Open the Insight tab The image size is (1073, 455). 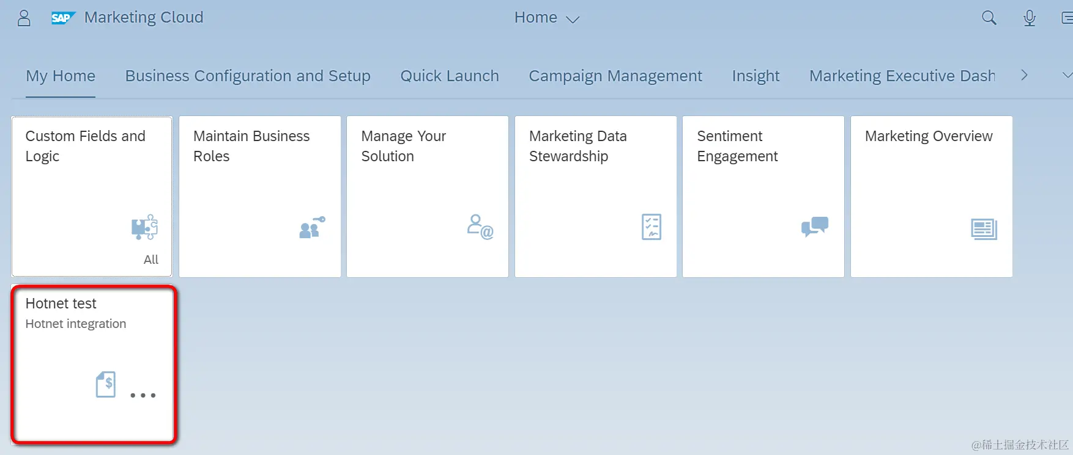click(x=756, y=76)
